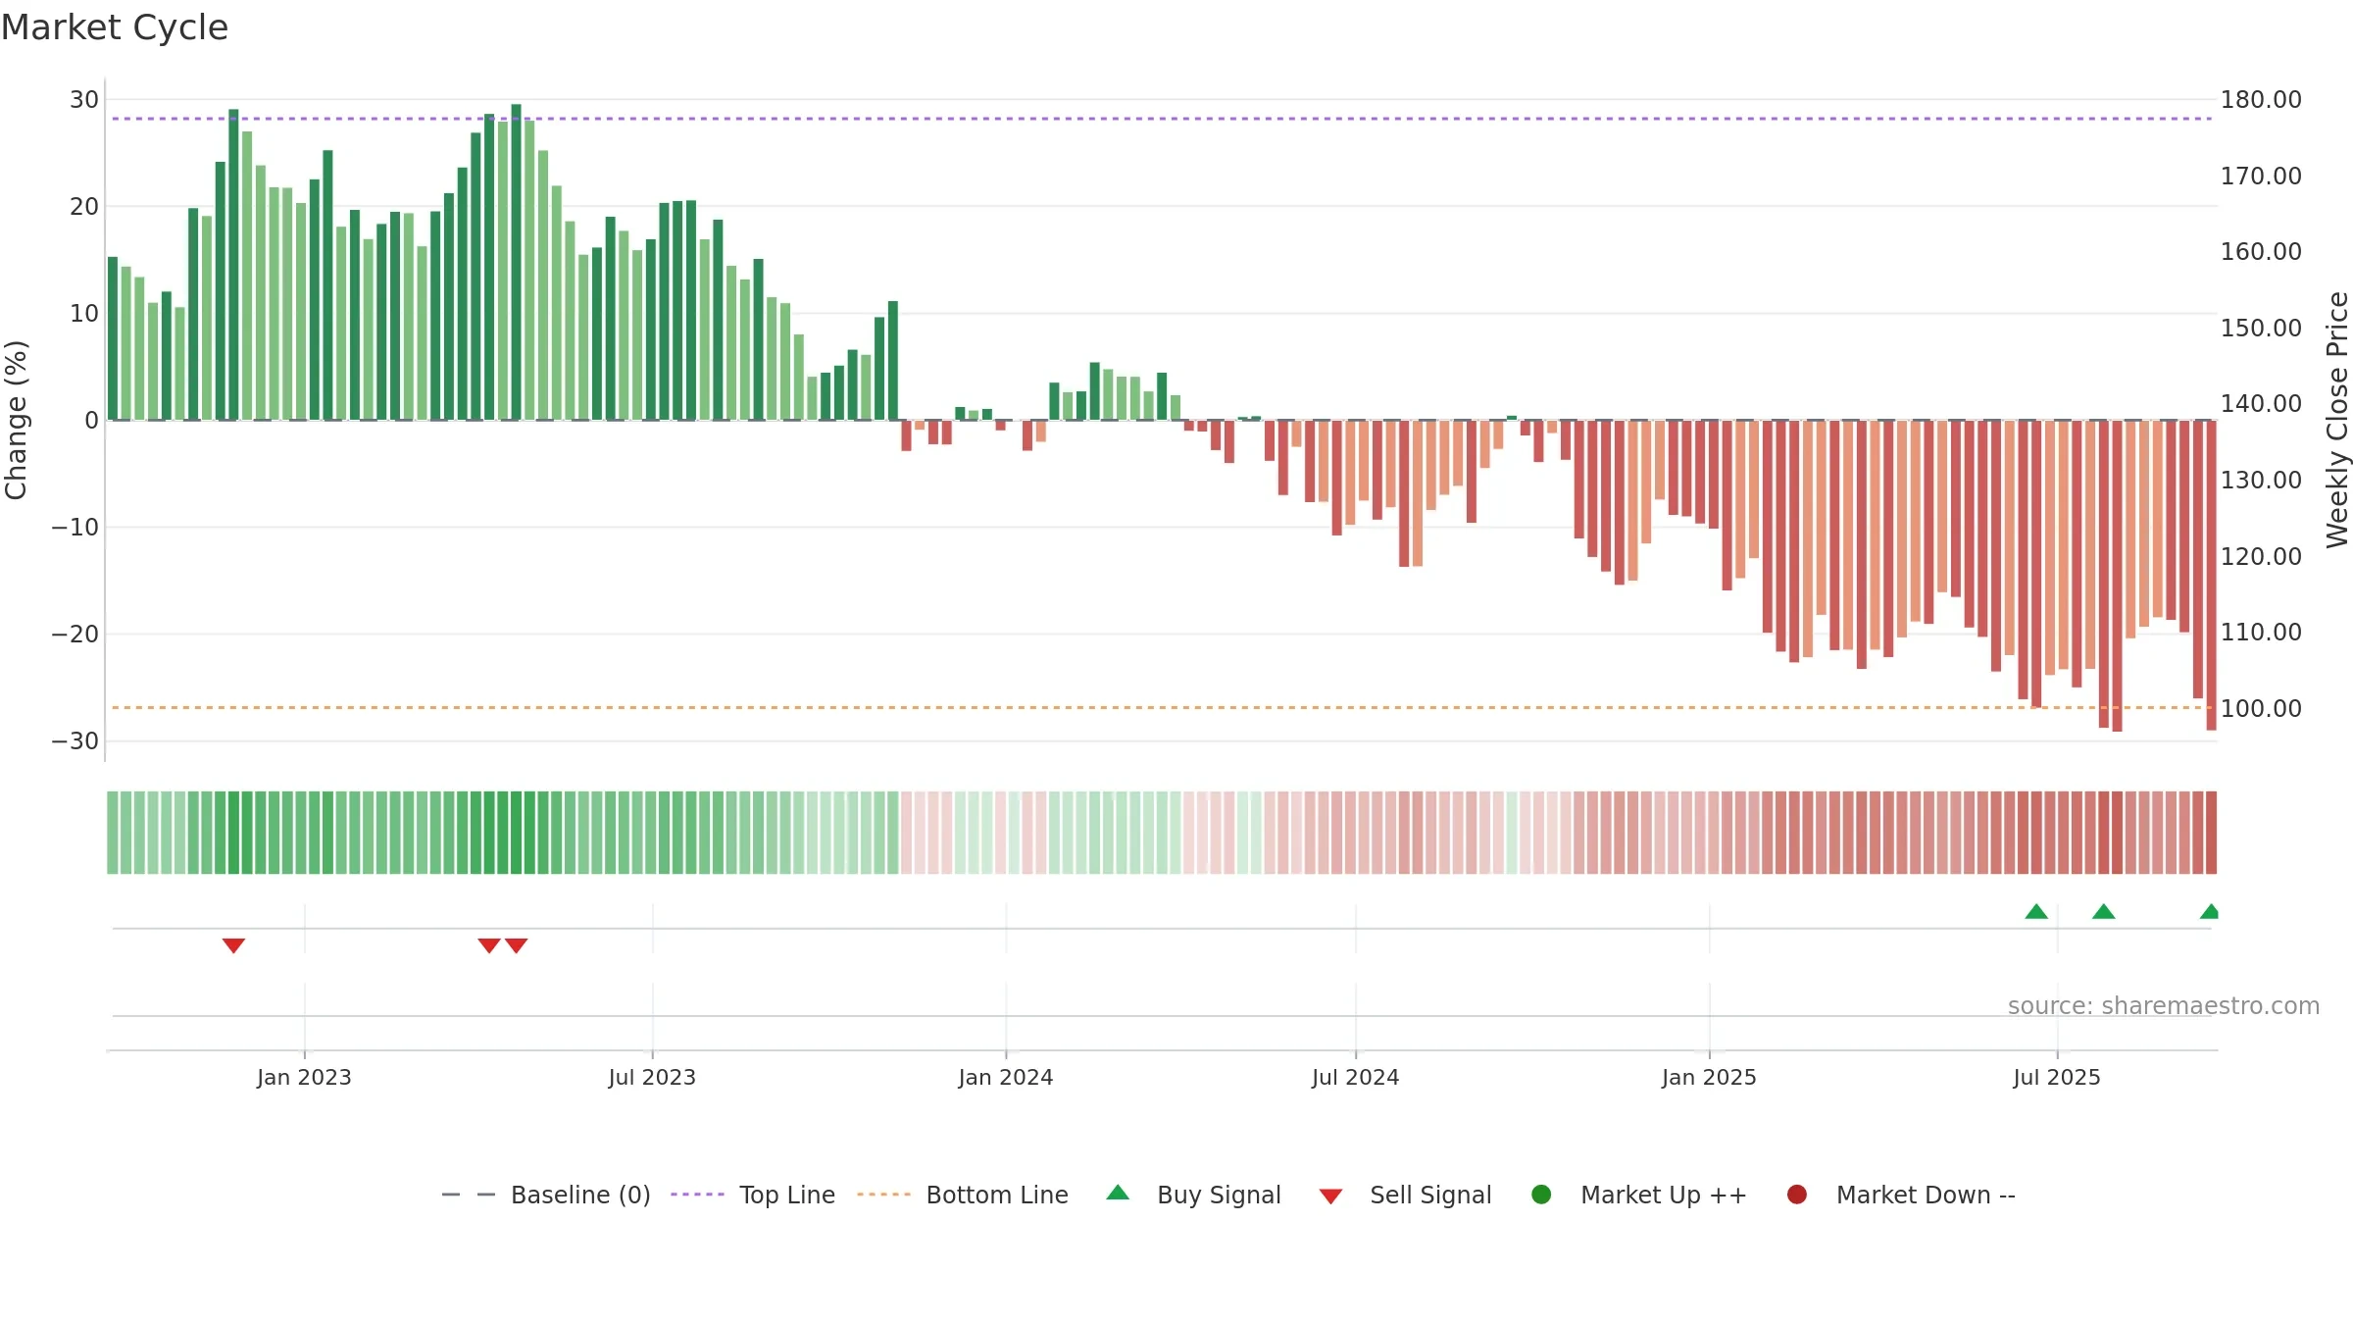Click the Jan 2024 axis label
The height and width of the screenshot is (1324, 2353).
pos(1006,1077)
